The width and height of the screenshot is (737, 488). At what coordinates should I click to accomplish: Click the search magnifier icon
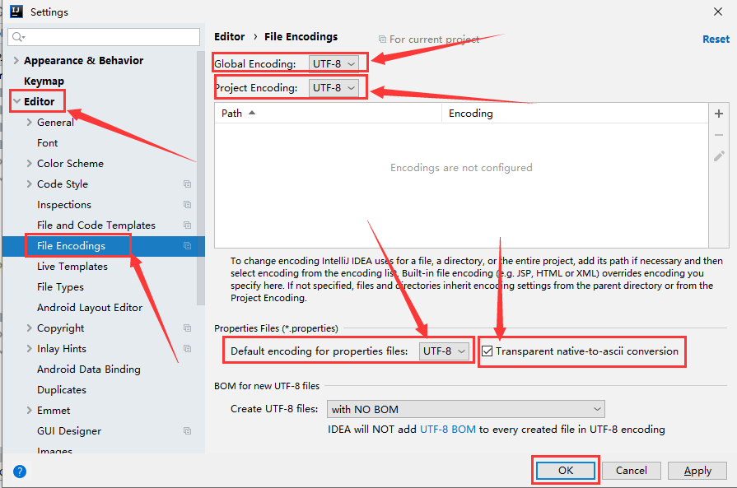click(x=18, y=37)
